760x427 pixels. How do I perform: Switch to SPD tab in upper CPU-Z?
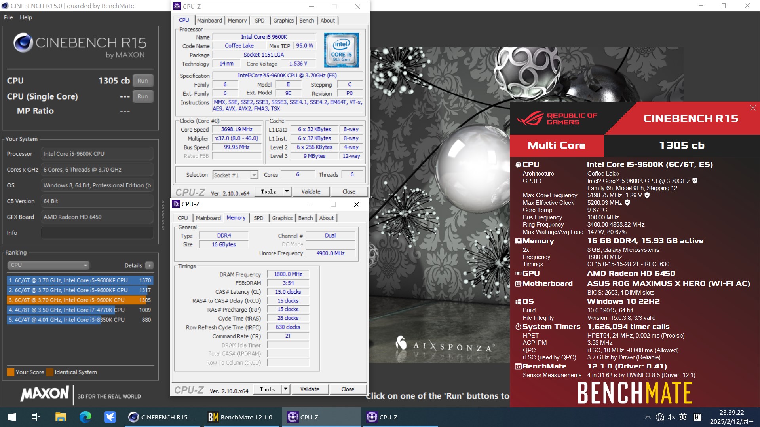click(x=260, y=21)
